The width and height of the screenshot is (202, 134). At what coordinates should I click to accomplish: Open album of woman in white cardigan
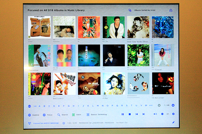tap(114, 27)
